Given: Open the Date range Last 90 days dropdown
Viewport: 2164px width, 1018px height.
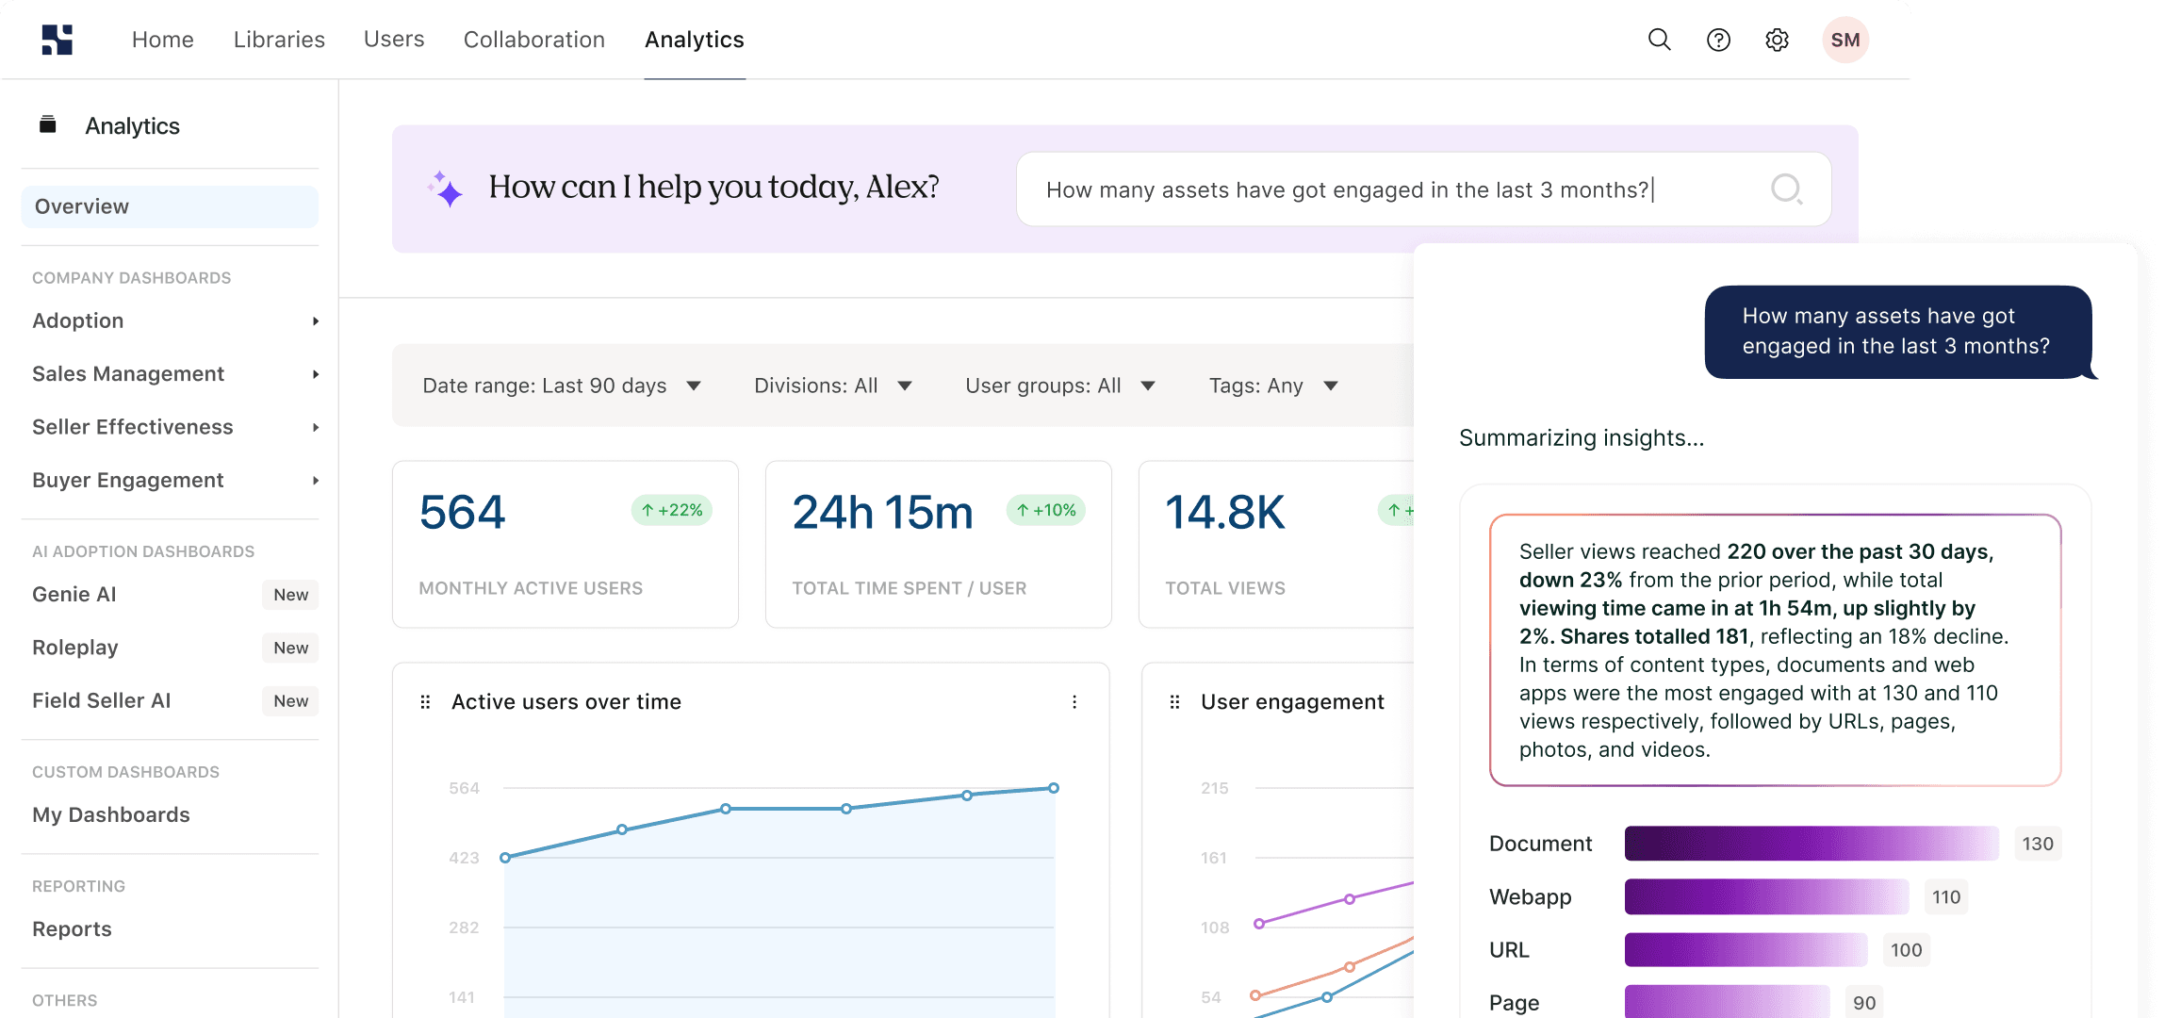Looking at the screenshot, I should tap(562, 386).
